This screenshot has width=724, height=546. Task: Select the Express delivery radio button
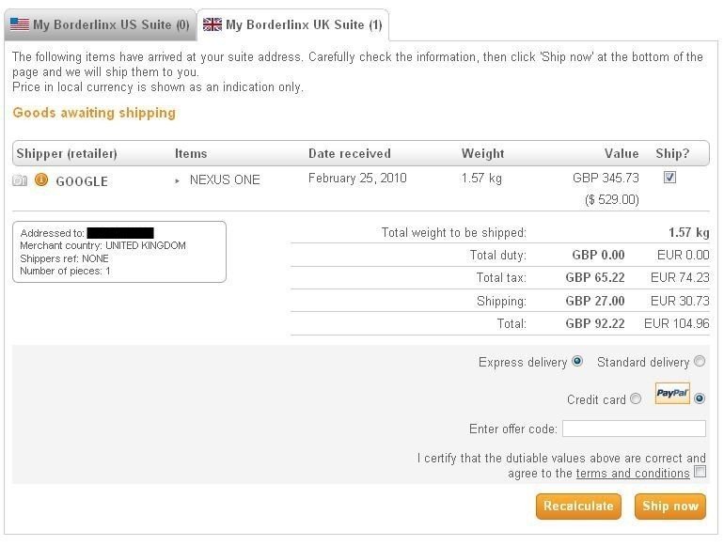577,361
